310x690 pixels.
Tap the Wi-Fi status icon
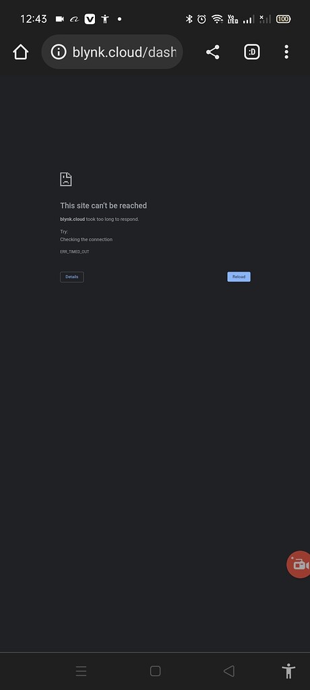[x=217, y=19]
